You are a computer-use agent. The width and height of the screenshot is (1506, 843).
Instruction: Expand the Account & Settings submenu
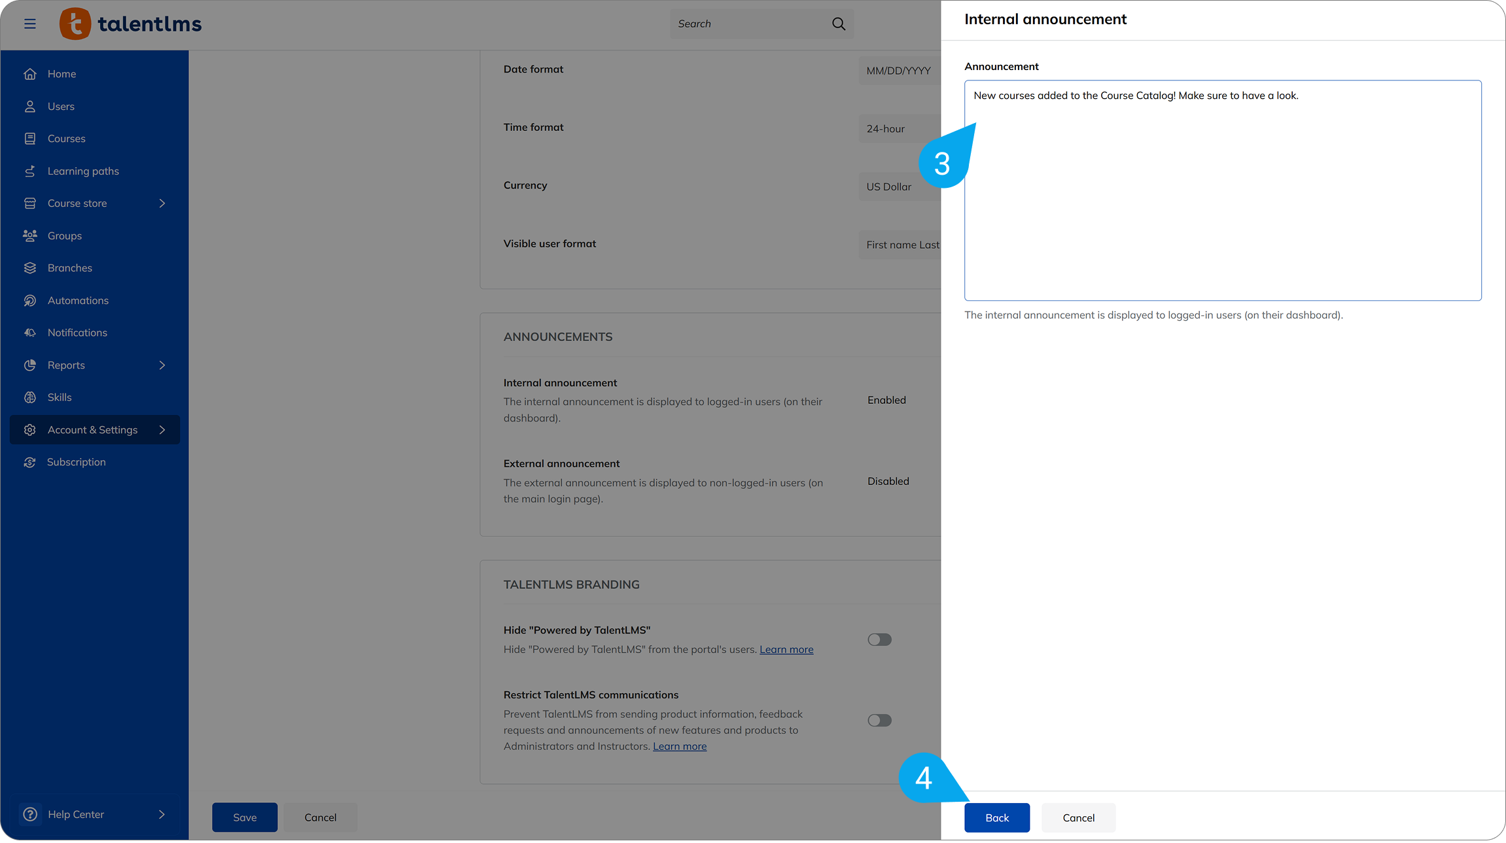pyautogui.click(x=162, y=430)
